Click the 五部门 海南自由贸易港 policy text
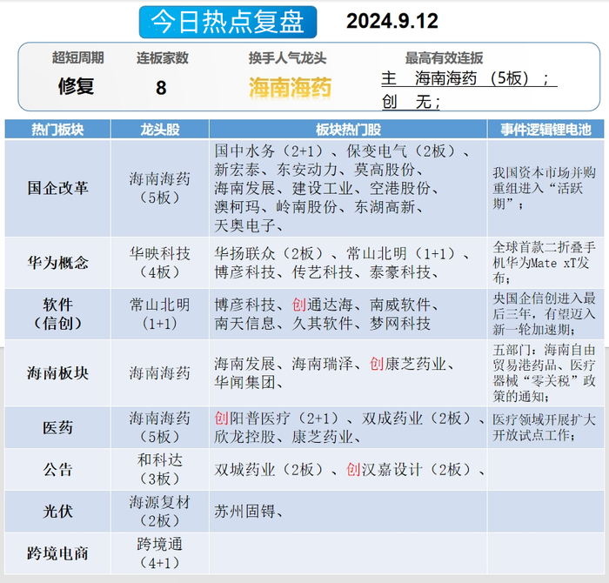 point(544,373)
